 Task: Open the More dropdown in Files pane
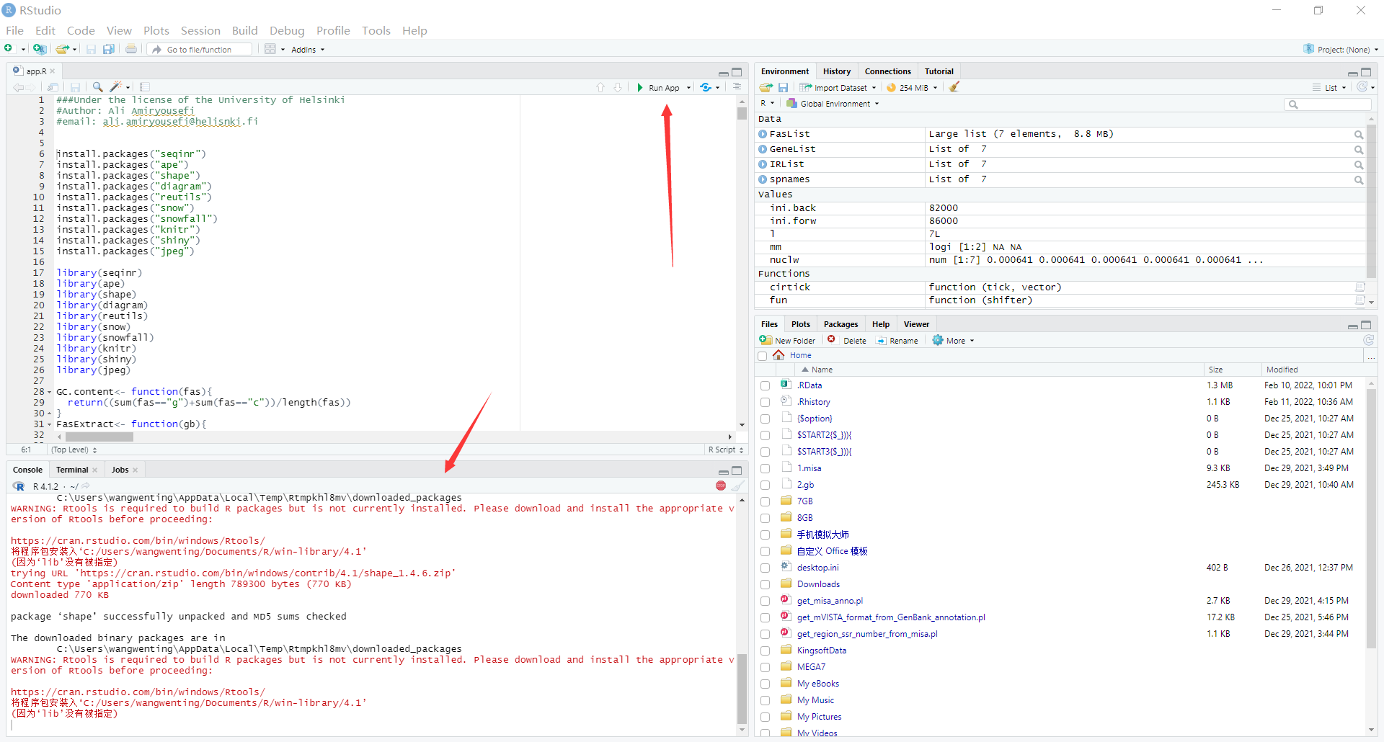[x=954, y=341]
